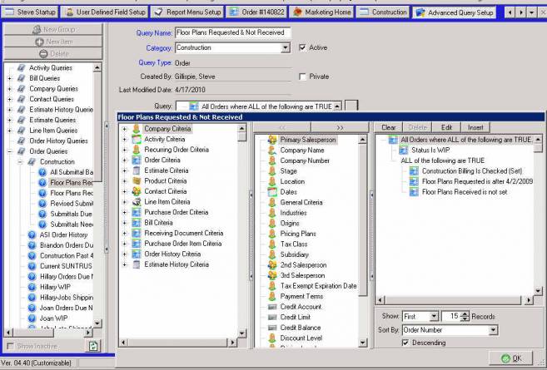
Task: Toggle the Active checkbox
Action: (x=302, y=47)
